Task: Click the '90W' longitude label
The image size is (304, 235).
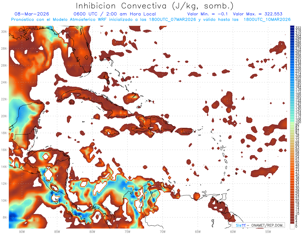Action: 22,232
